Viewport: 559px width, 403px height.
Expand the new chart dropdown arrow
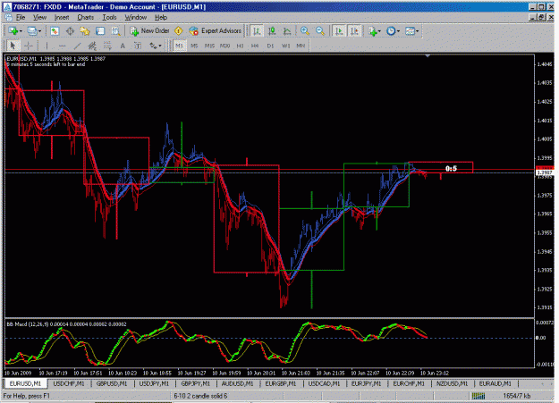click(x=21, y=31)
